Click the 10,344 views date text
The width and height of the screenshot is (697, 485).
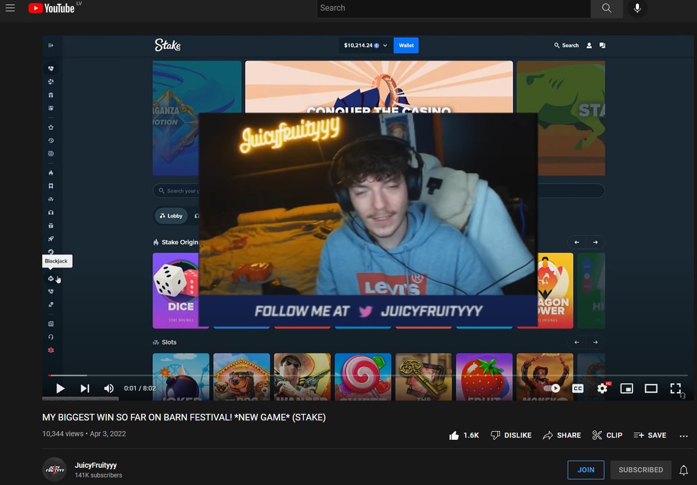click(84, 433)
